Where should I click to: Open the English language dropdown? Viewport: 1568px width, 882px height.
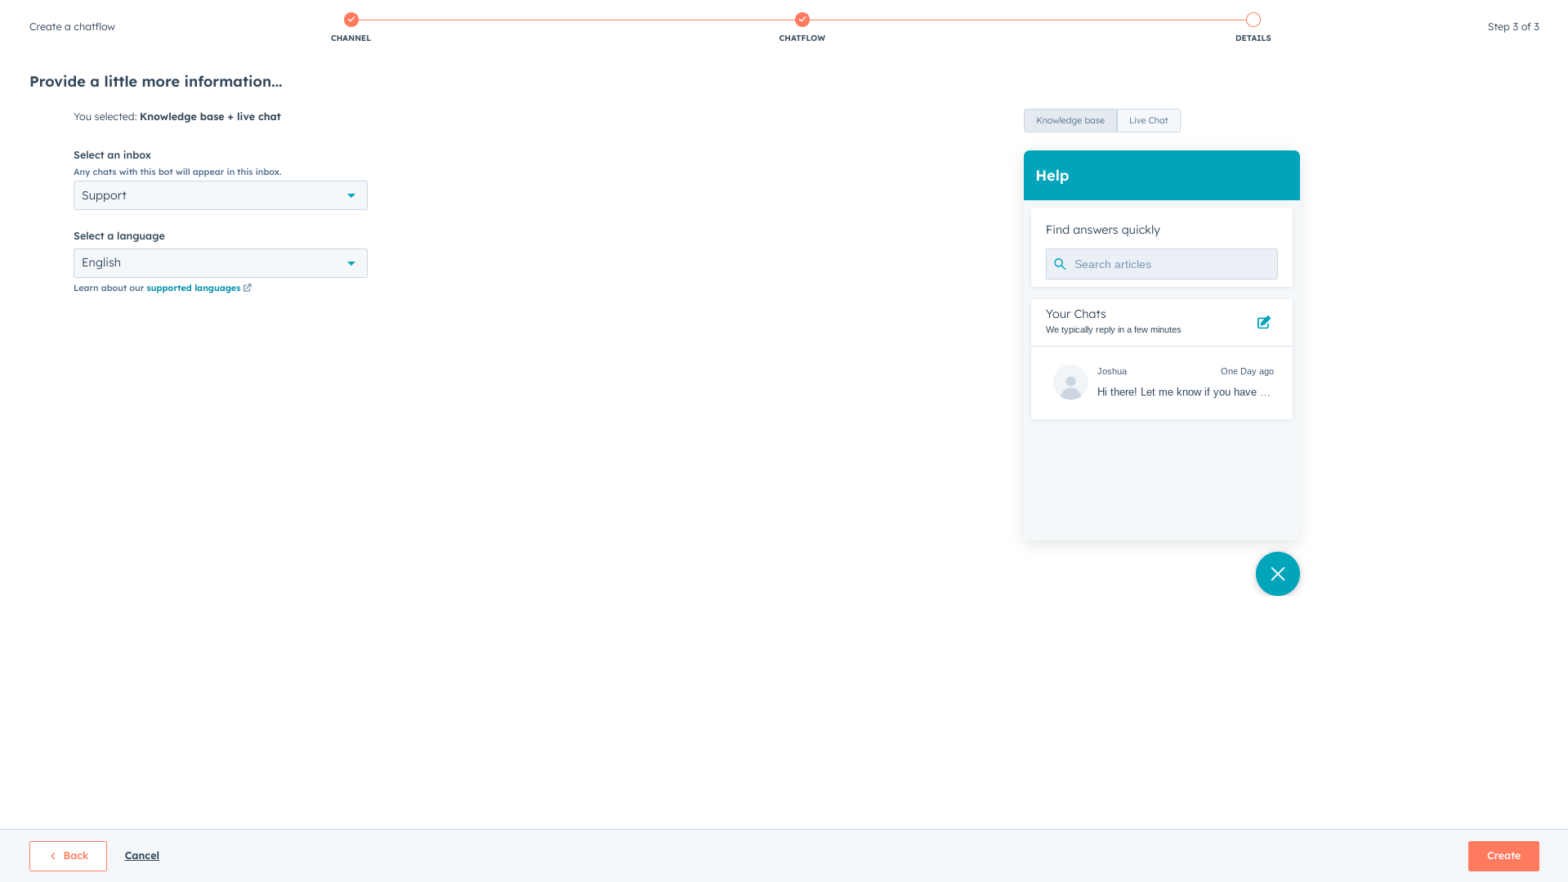[221, 263]
